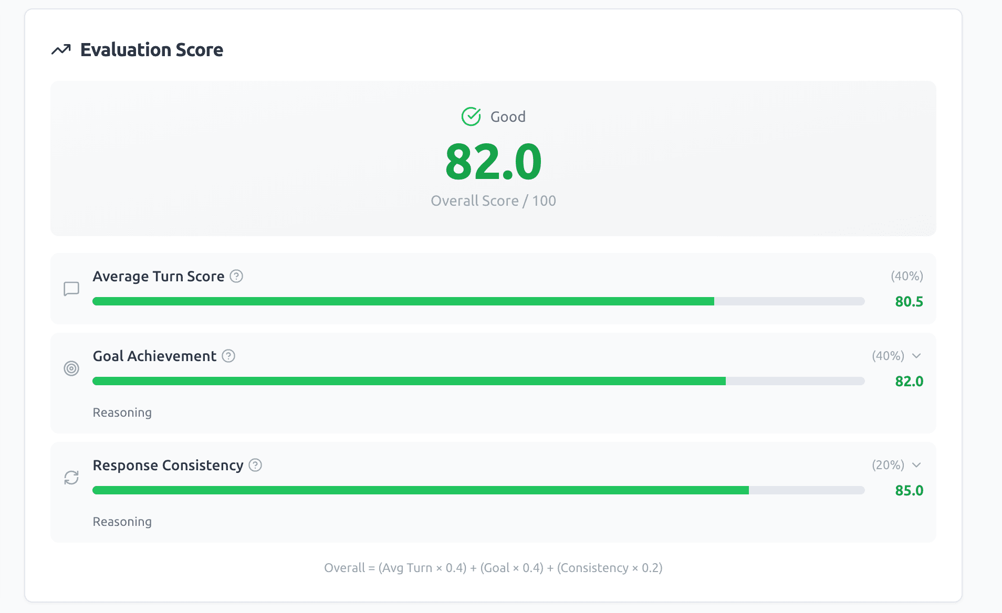
Task: Click the green checkmark circle above the overall score
Action: click(x=471, y=117)
